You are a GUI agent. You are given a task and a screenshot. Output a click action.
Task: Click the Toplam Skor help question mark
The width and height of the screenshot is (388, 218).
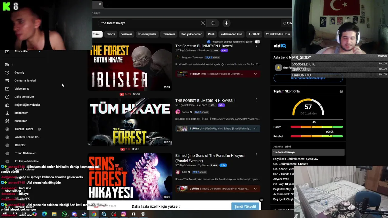point(341,91)
